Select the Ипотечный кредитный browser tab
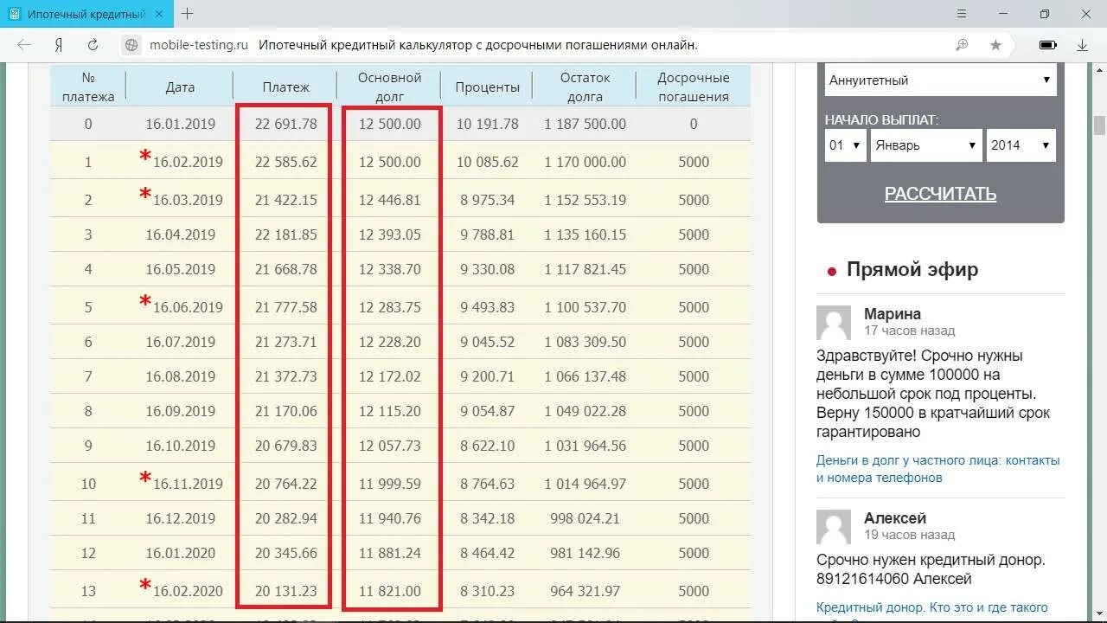Screen dimensions: 1107x623 [x=86, y=14]
